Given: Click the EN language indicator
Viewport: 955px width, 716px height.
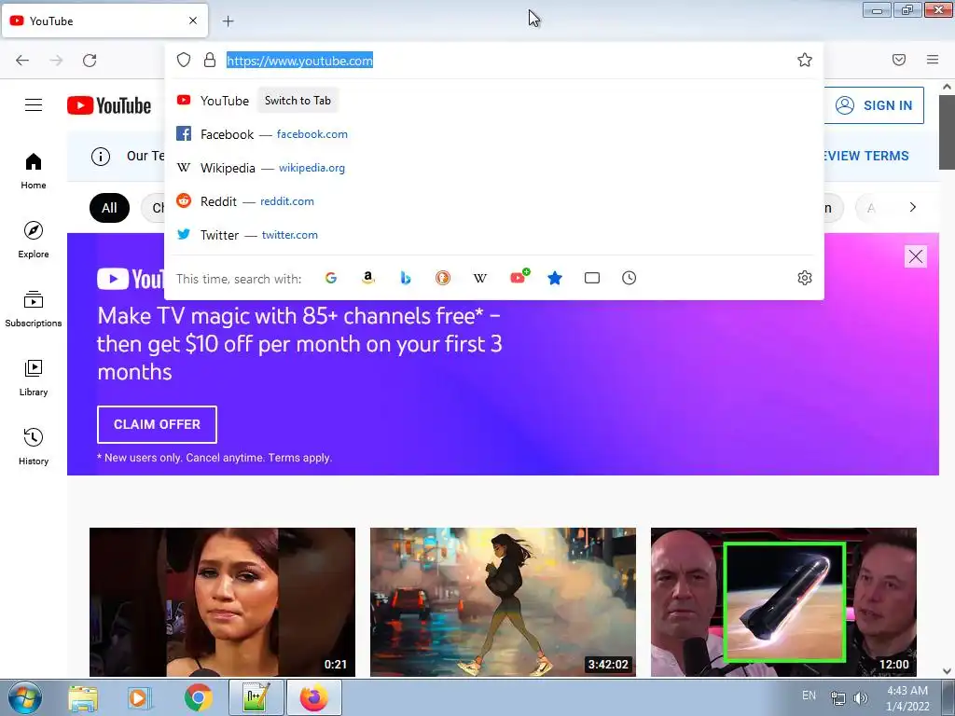Looking at the screenshot, I should pyautogui.click(x=809, y=695).
